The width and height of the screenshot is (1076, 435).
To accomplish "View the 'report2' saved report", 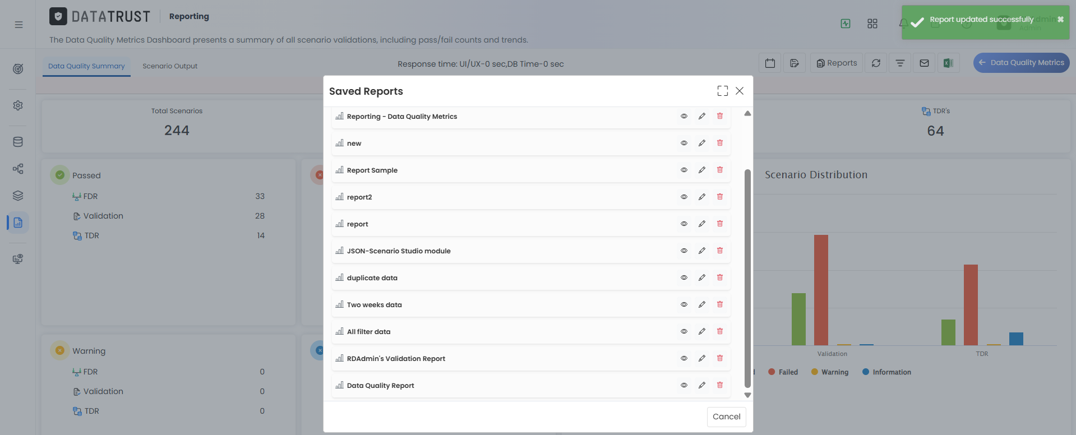I will [684, 197].
